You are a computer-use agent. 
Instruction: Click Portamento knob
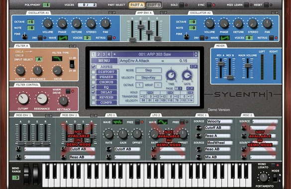coord(264,178)
